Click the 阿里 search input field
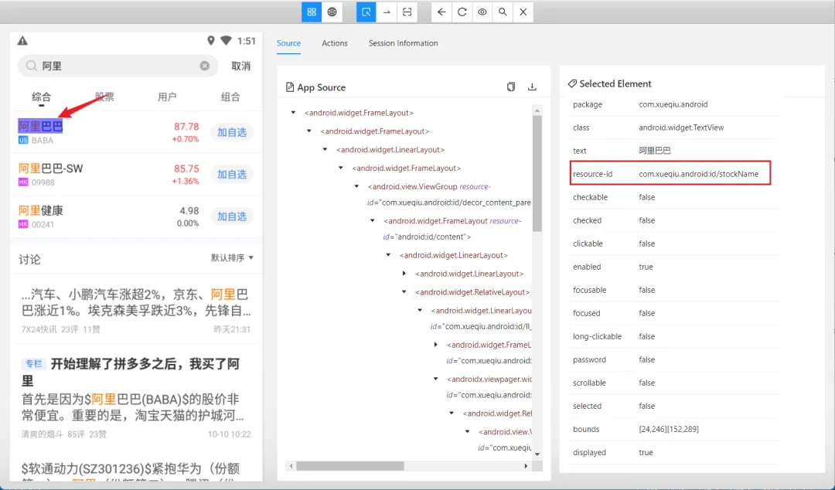The height and width of the screenshot is (490, 835). tap(118, 66)
